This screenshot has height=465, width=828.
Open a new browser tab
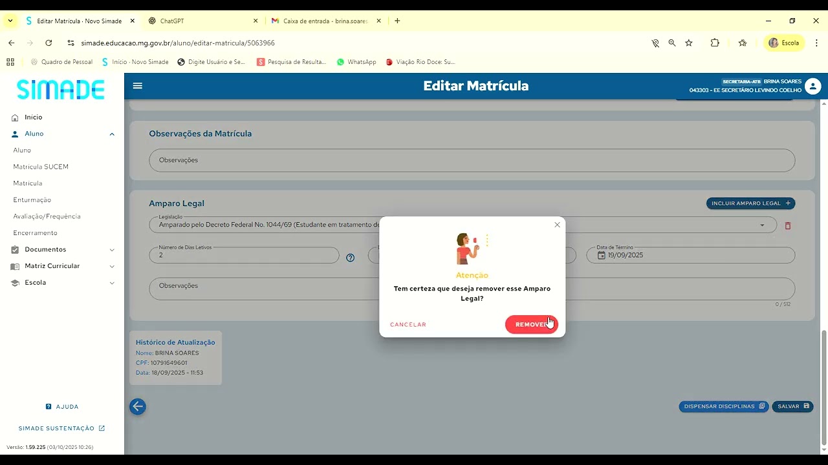(397, 21)
